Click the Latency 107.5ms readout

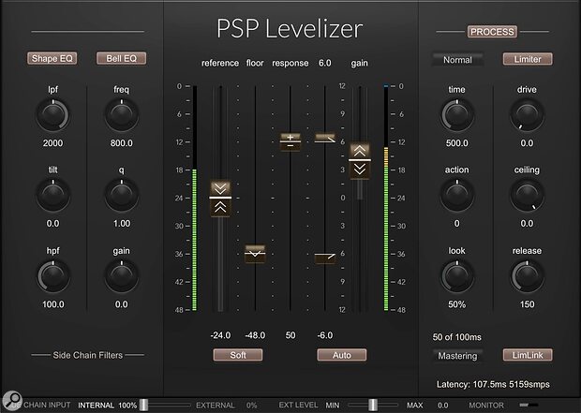point(493,385)
